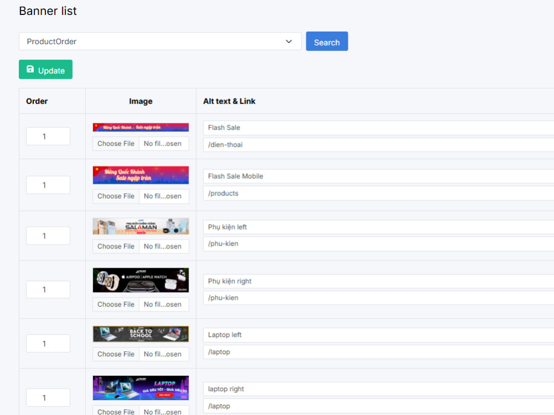Choose File for the Phụ kiện left banner
Viewport: 554px width, 415px height.
point(116,246)
